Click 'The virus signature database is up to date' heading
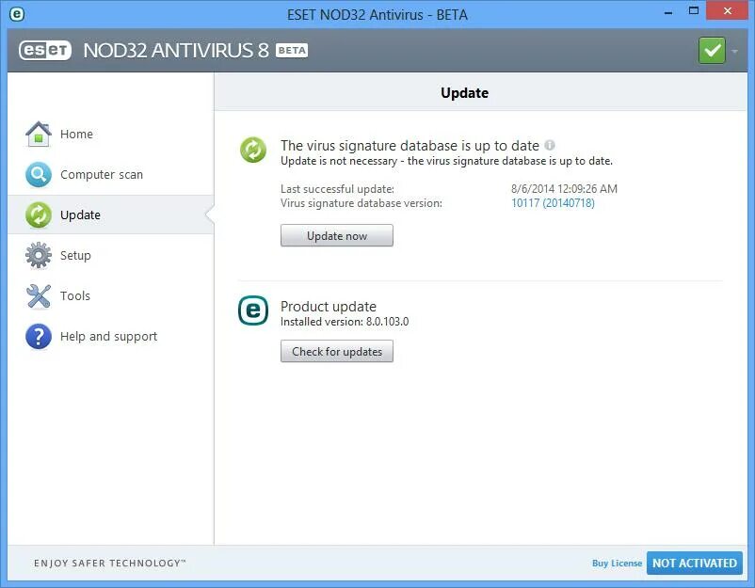Image resolution: width=755 pixels, height=588 pixels. coord(410,145)
